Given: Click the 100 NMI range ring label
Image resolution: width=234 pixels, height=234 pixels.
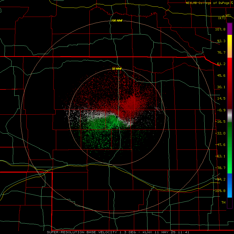Looking at the screenshot, I should coord(117,21).
